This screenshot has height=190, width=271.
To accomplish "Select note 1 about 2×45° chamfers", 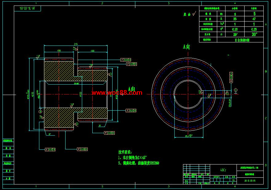I will coord(132,157).
